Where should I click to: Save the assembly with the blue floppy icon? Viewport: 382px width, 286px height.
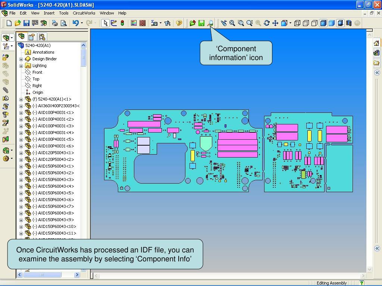[26, 23]
